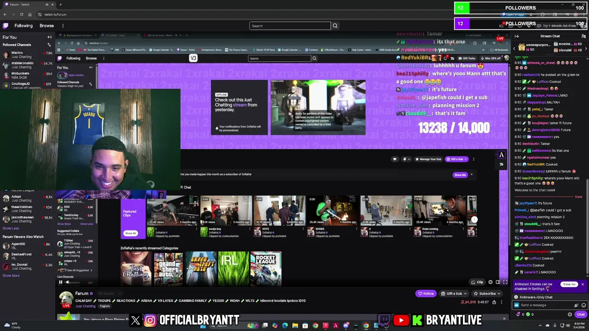589x331 pixels.
Task: Follow the Fanum channel
Action: click(x=426, y=293)
